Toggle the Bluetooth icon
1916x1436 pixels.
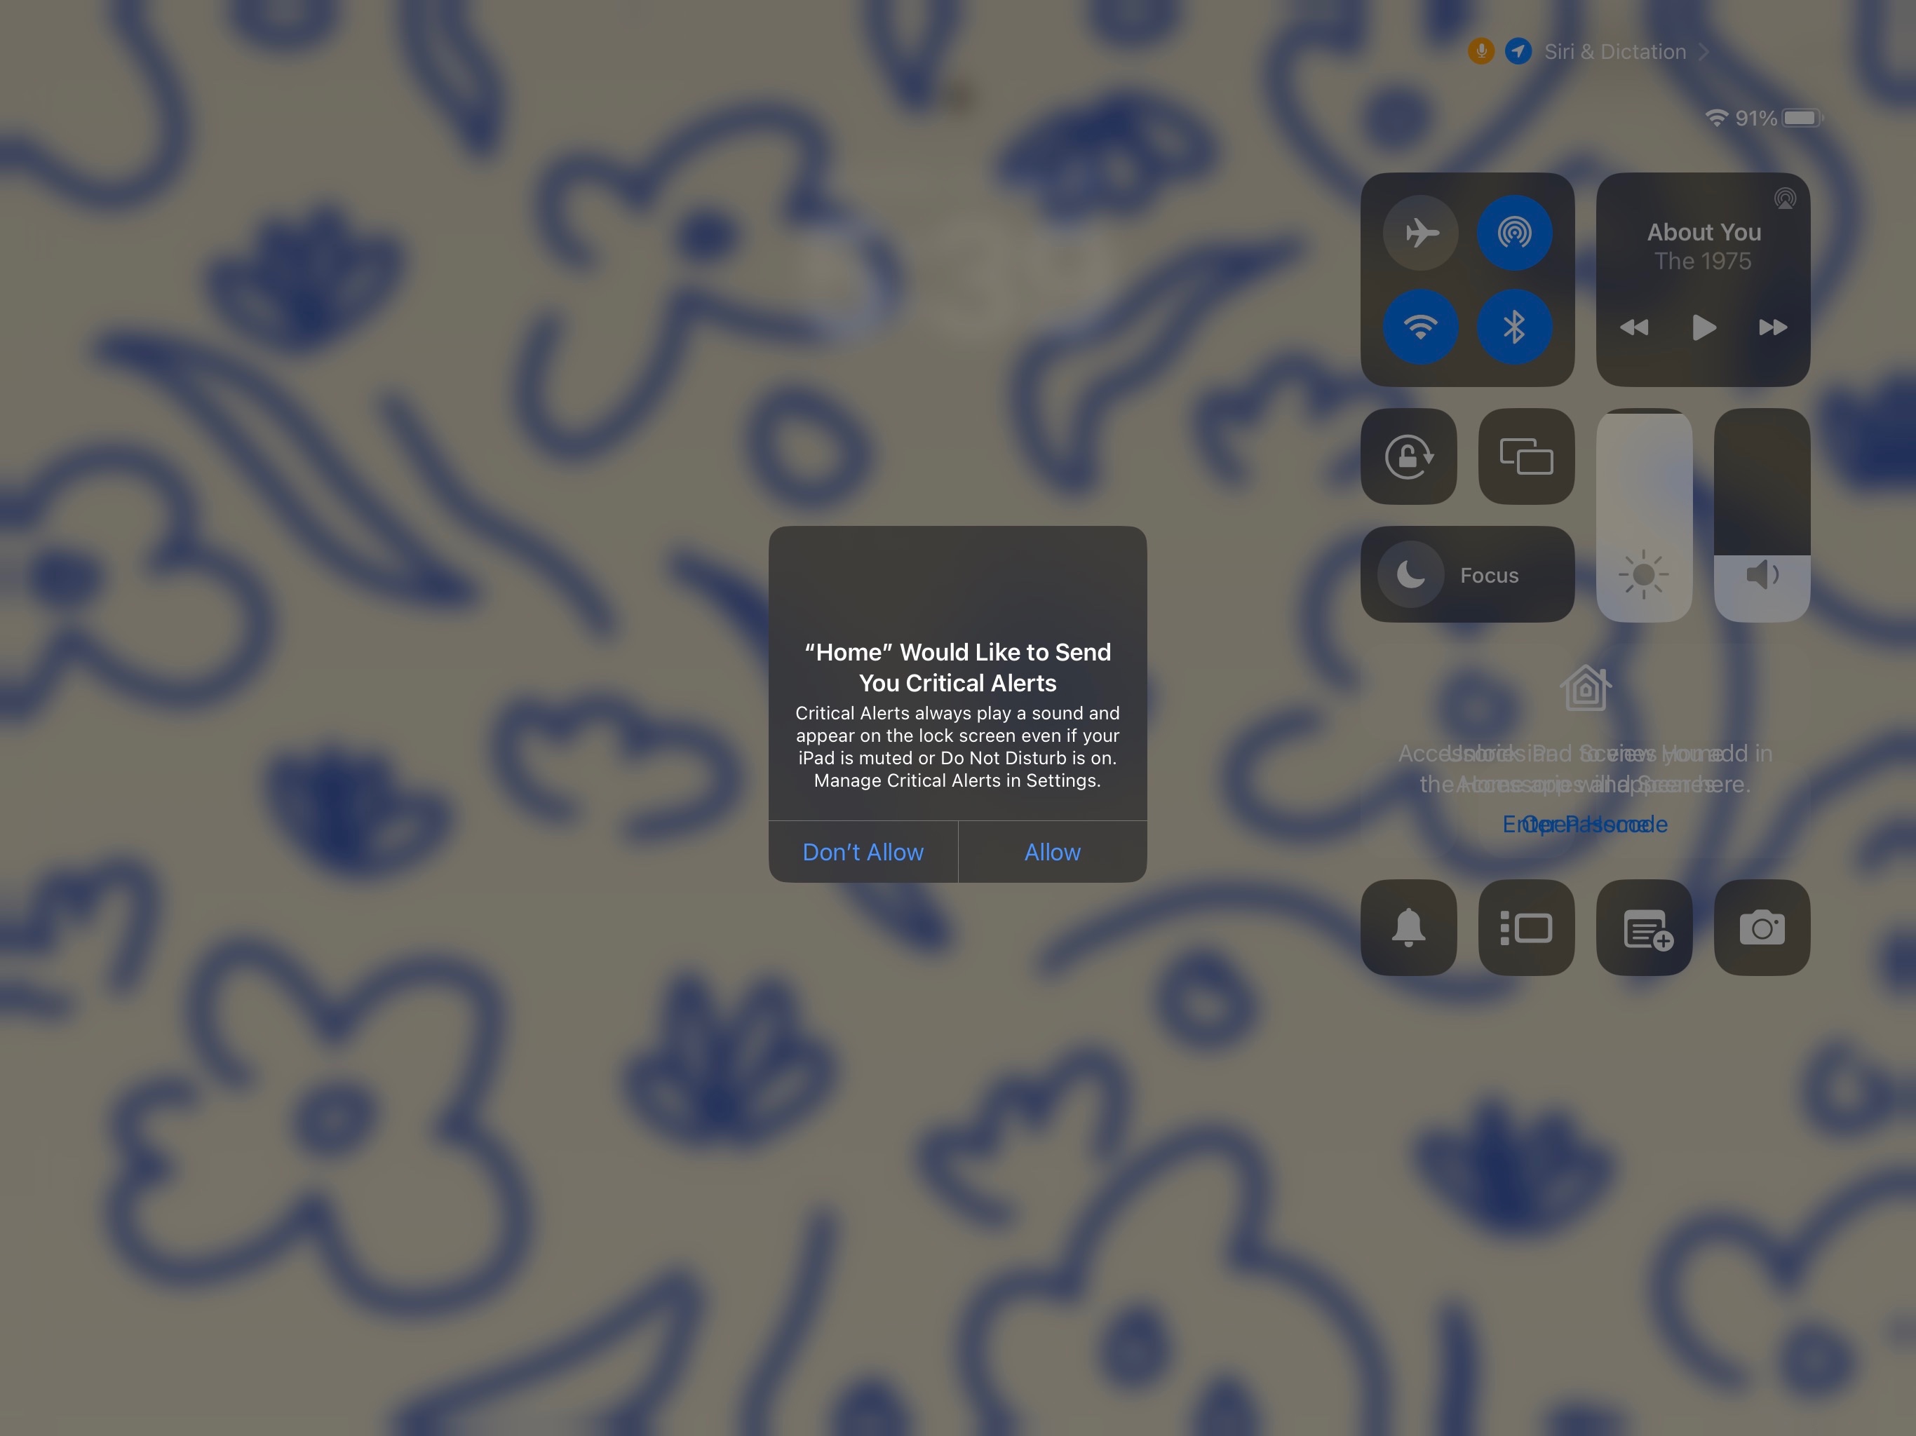pyautogui.click(x=1513, y=326)
